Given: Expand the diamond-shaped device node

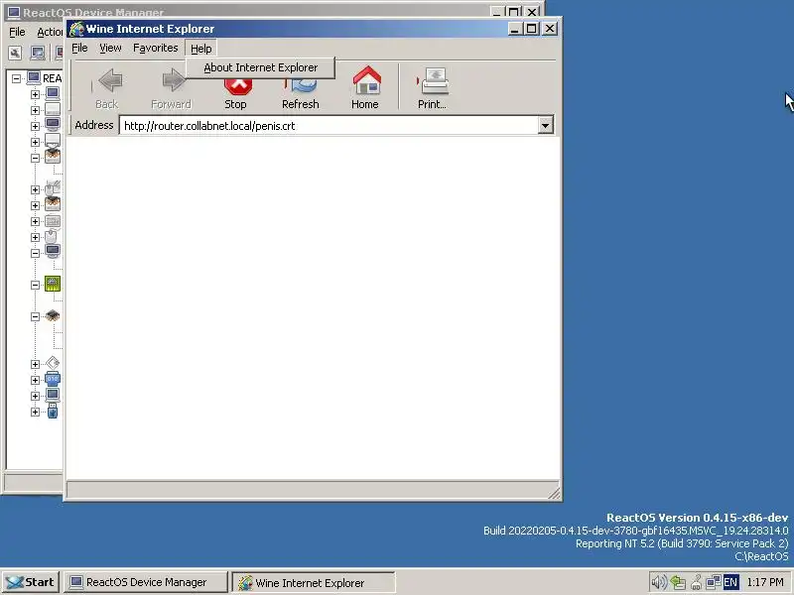Looking at the screenshot, I should coord(35,364).
